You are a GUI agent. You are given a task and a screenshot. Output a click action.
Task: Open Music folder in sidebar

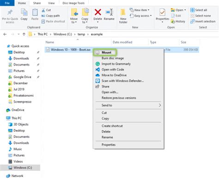tap(18, 149)
